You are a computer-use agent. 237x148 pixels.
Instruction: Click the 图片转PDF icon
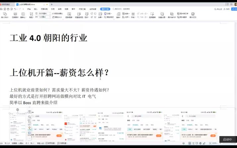(172, 14)
